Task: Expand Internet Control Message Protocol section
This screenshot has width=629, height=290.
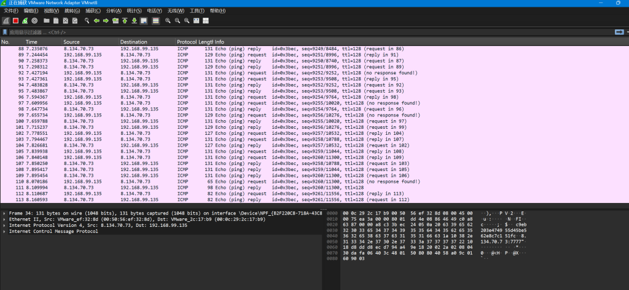Action: 6,231
